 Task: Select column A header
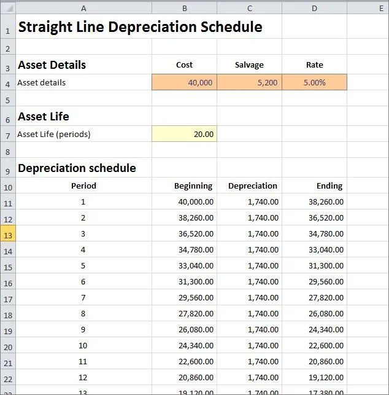coord(84,9)
